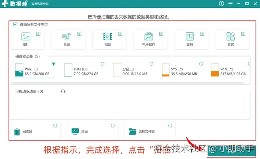Click the 16.0 MB partition drive icon
Screen dimensions: 260x159
pyautogui.click(x=117, y=70)
